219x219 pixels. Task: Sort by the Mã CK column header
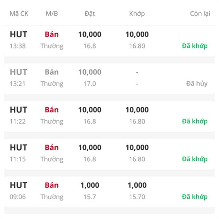pyautogui.click(x=19, y=14)
